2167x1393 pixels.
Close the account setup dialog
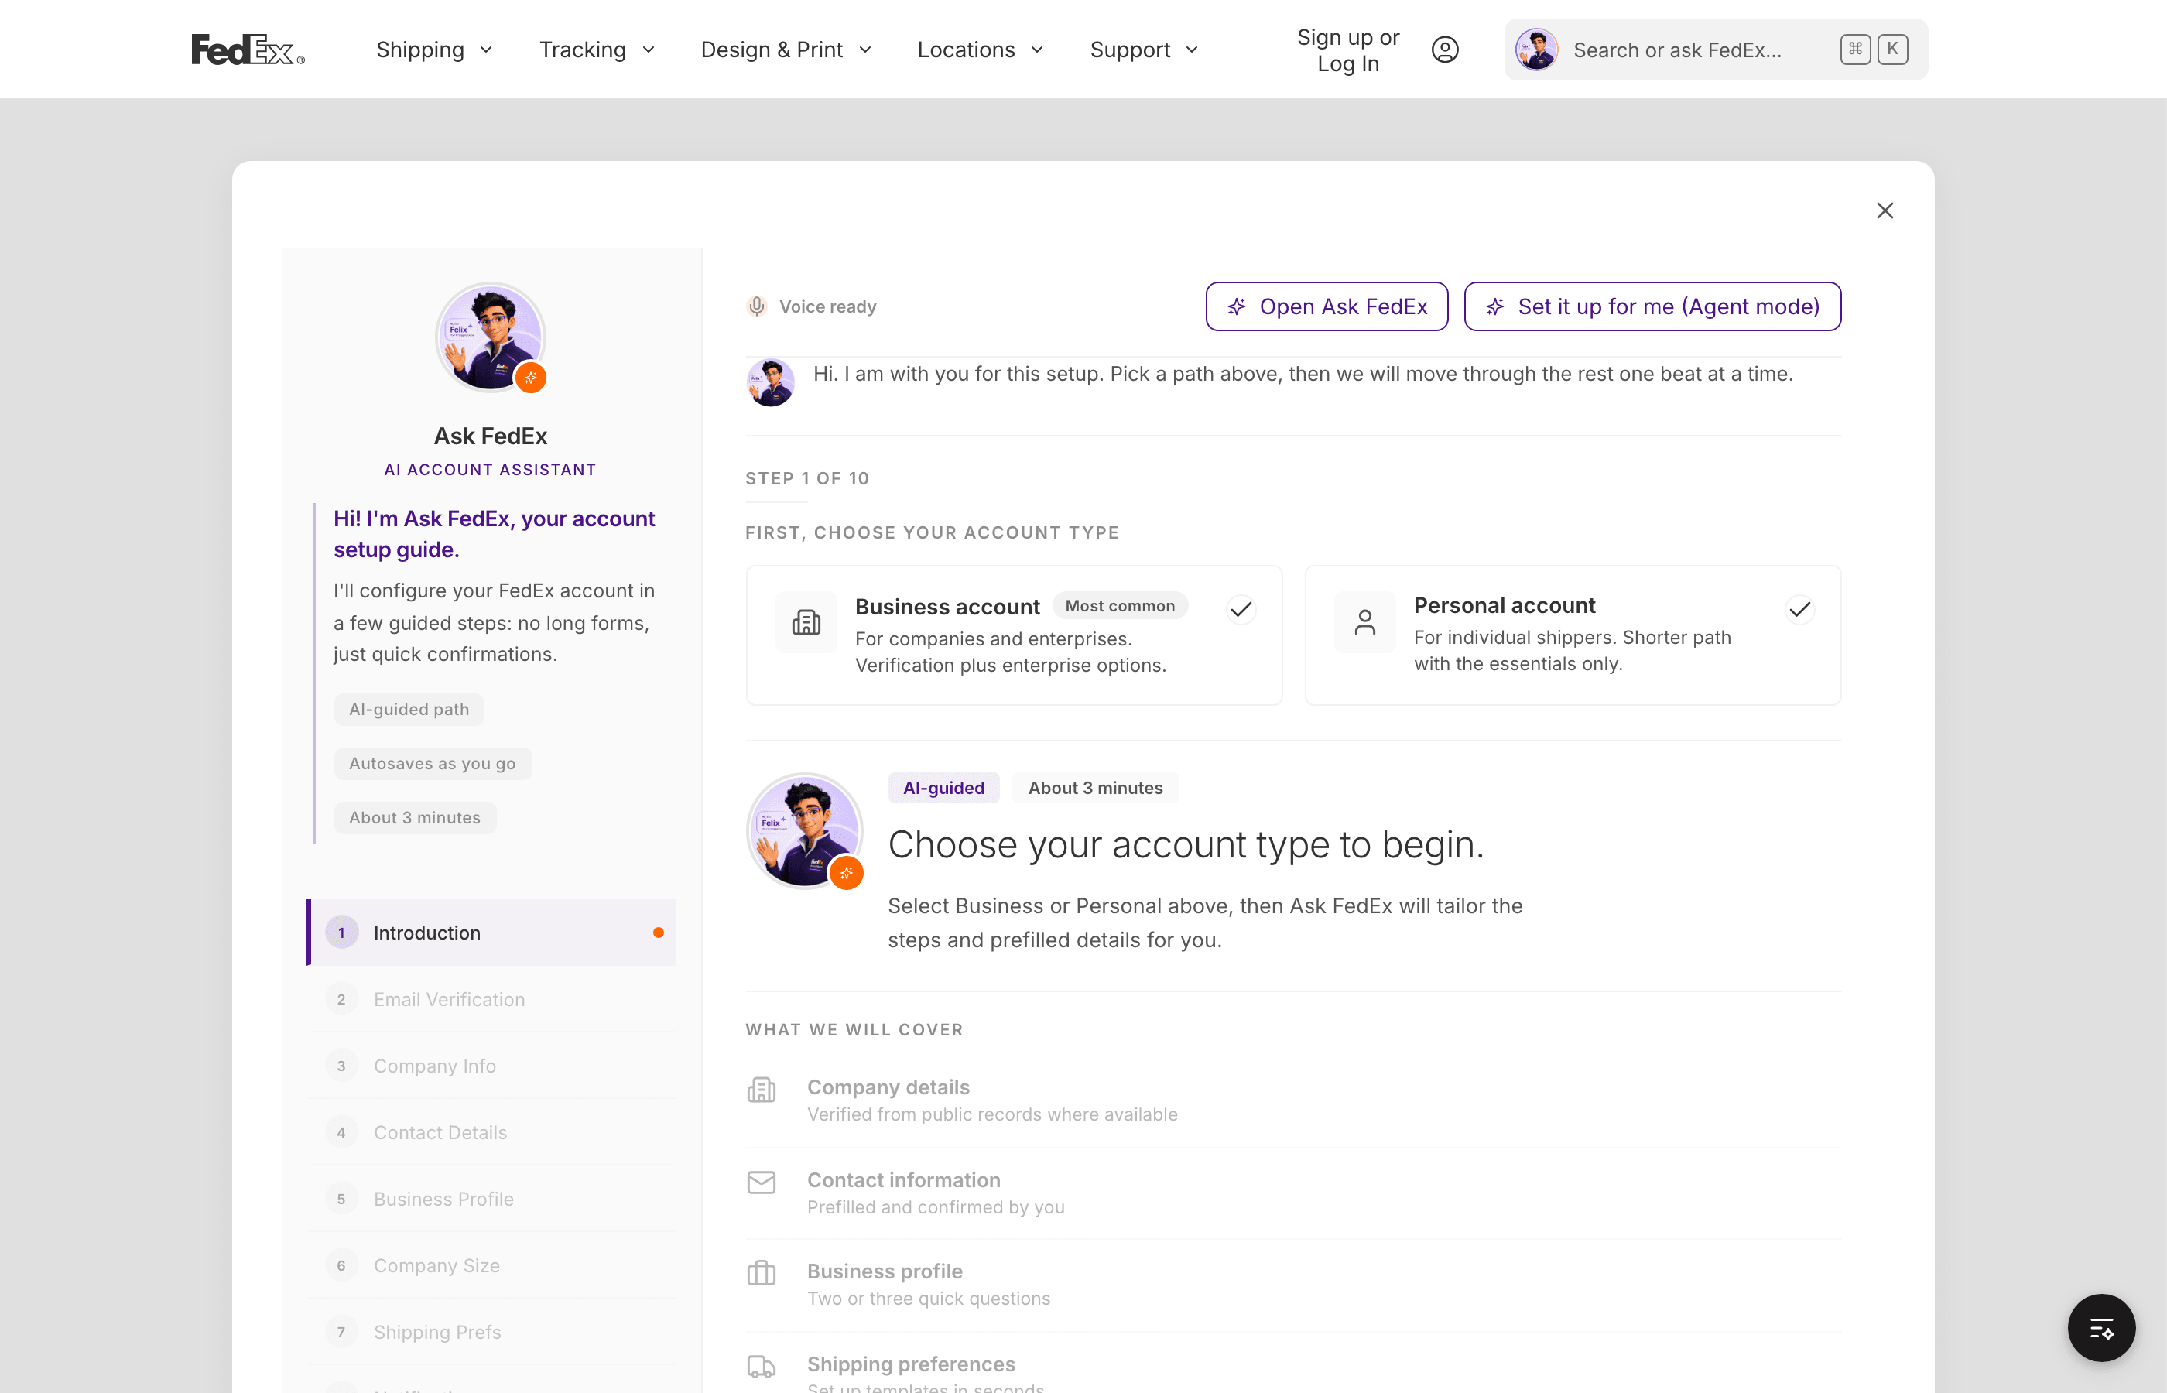tap(1884, 210)
